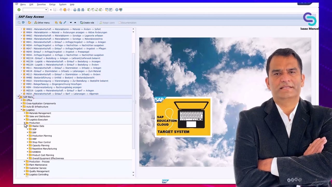The image size is (332, 187).
Task: Expand the Sales and Distribution folder arrow
Action: coord(25,116)
